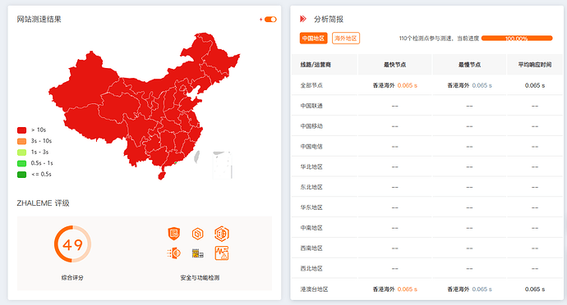The width and height of the screenshot is (567, 305).
Task: Click the 中南地区 row label
Action: 311,228
